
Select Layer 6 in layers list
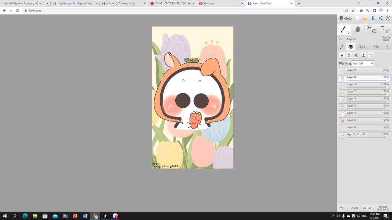[x=364, y=128]
